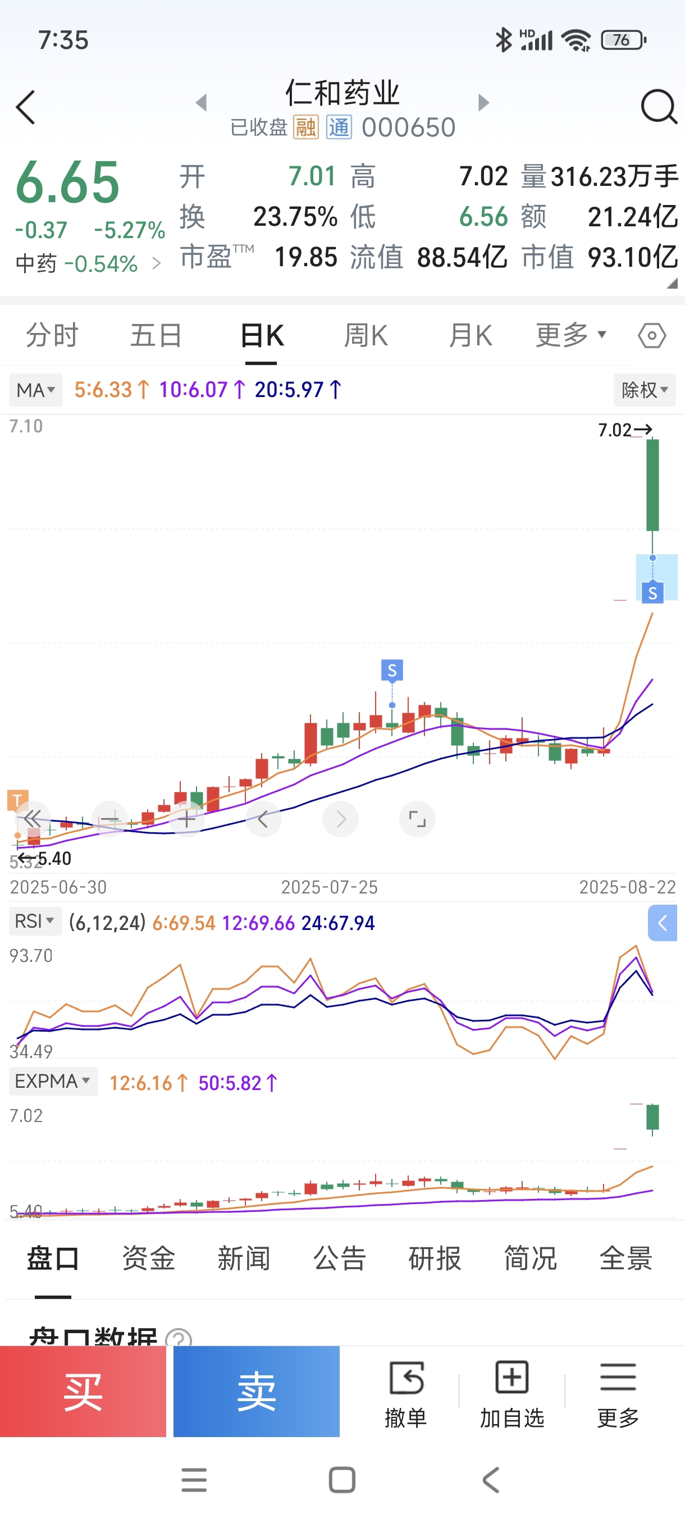Tap the MA10 value 10:6.07
The width and height of the screenshot is (685, 1523).
coord(193,390)
